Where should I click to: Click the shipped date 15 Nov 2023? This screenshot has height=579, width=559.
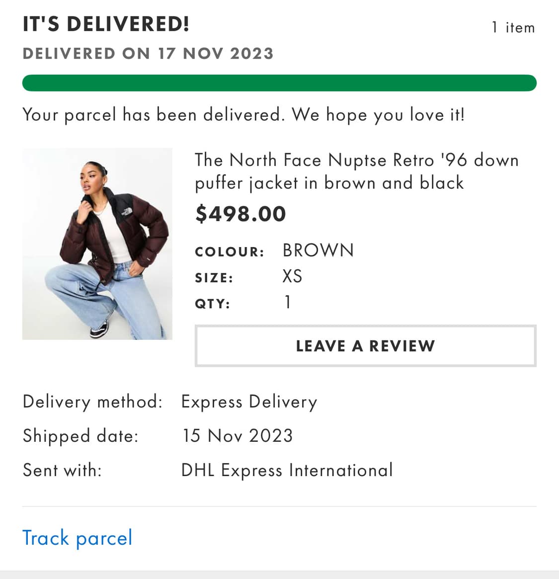tap(238, 436)
